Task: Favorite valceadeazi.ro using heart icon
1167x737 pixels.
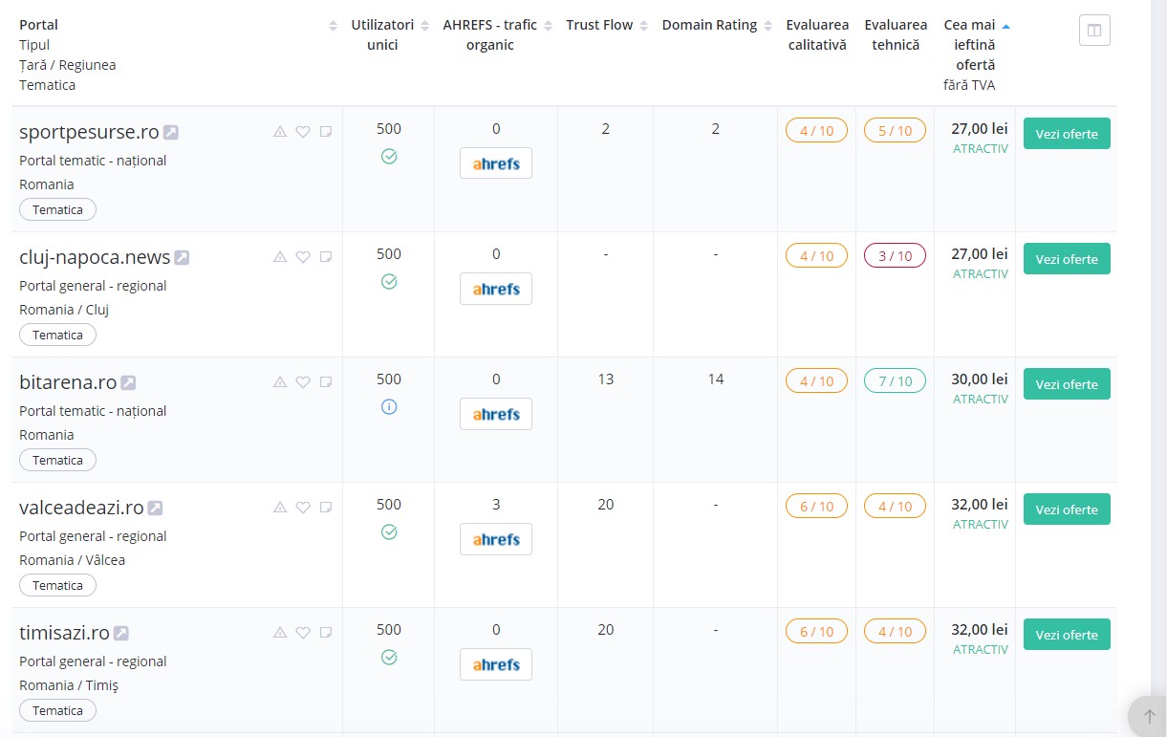Action: click(x=303, y=508)
